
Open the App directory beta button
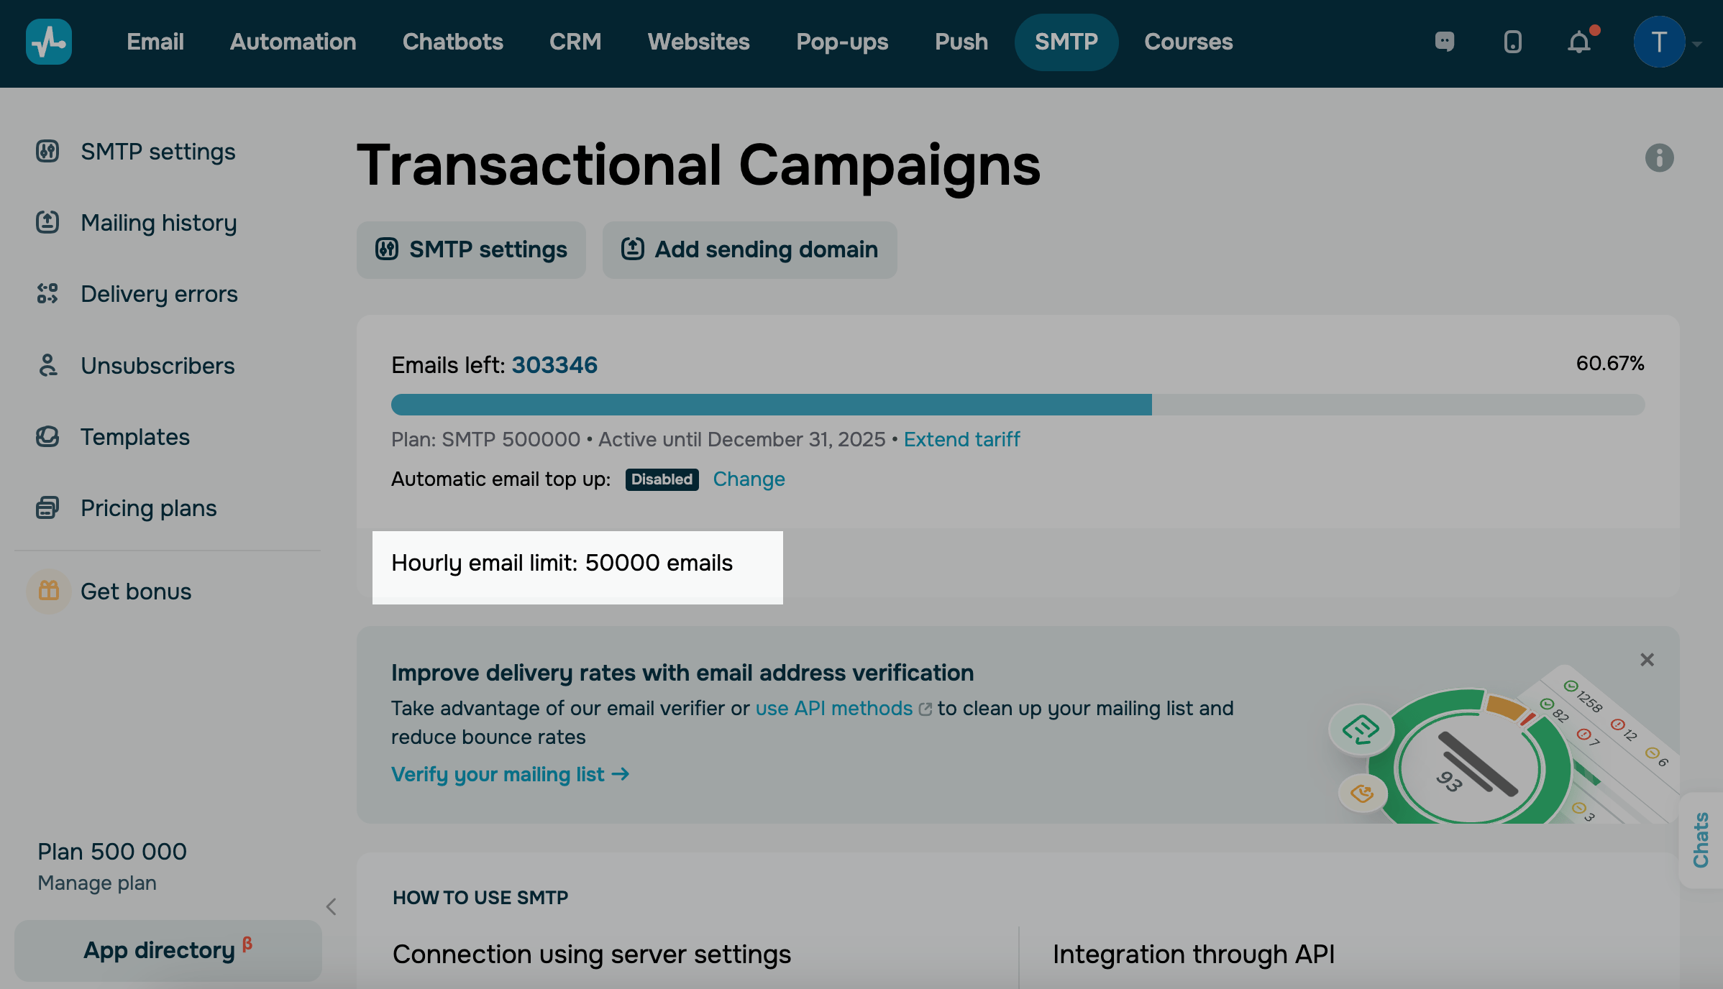pos(168,950)
